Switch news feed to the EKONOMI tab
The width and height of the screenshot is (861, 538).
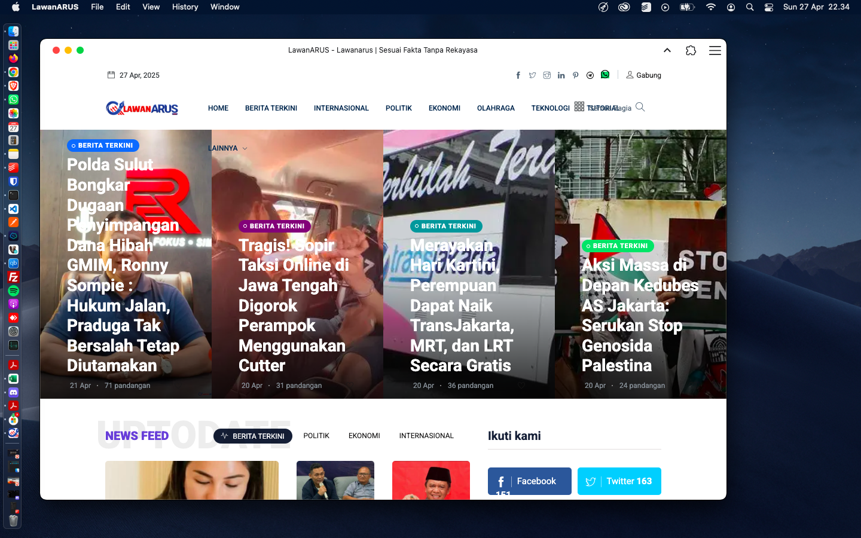click(364, 436)
